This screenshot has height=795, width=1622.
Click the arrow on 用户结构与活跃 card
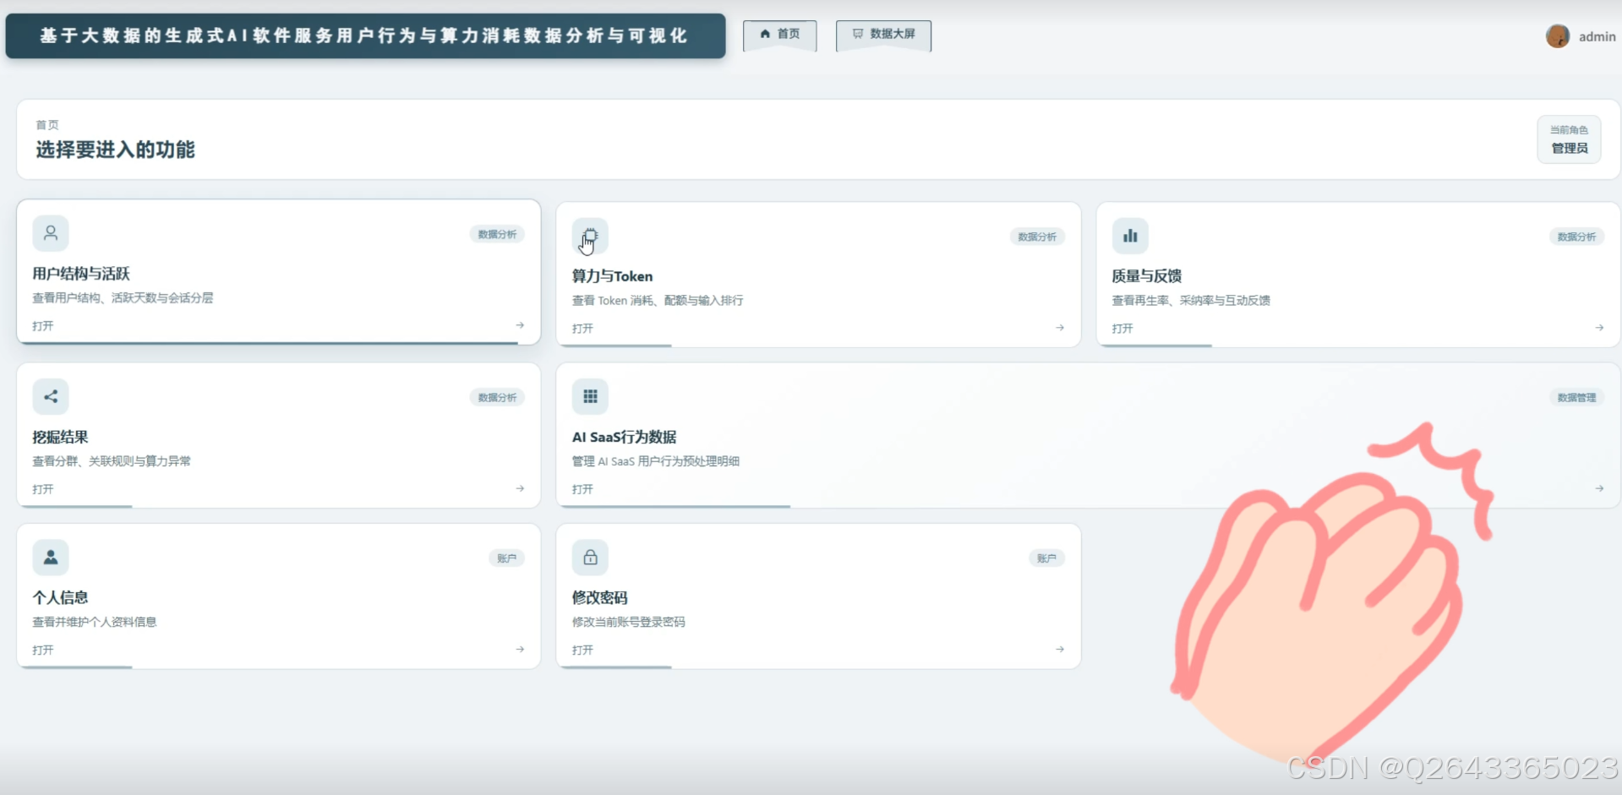coord(520,325)
